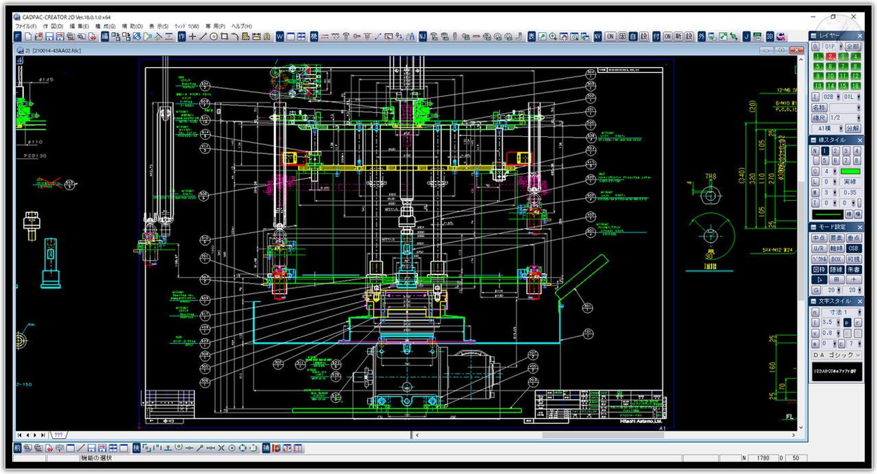Open the 0.35 line width dropdown
This screenshot has height=474, width=877.
(850, 192)
